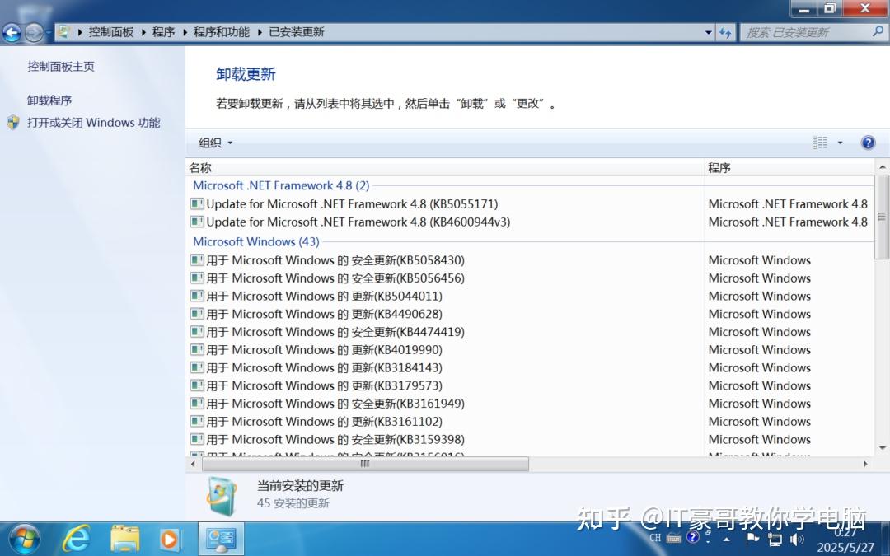Click the horizontal scrollbar below the list

[363, 464]
